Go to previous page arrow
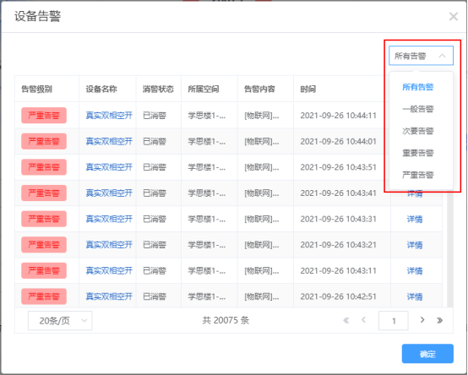Viewport: 468px width, 375px height. (x=363, y=320)
